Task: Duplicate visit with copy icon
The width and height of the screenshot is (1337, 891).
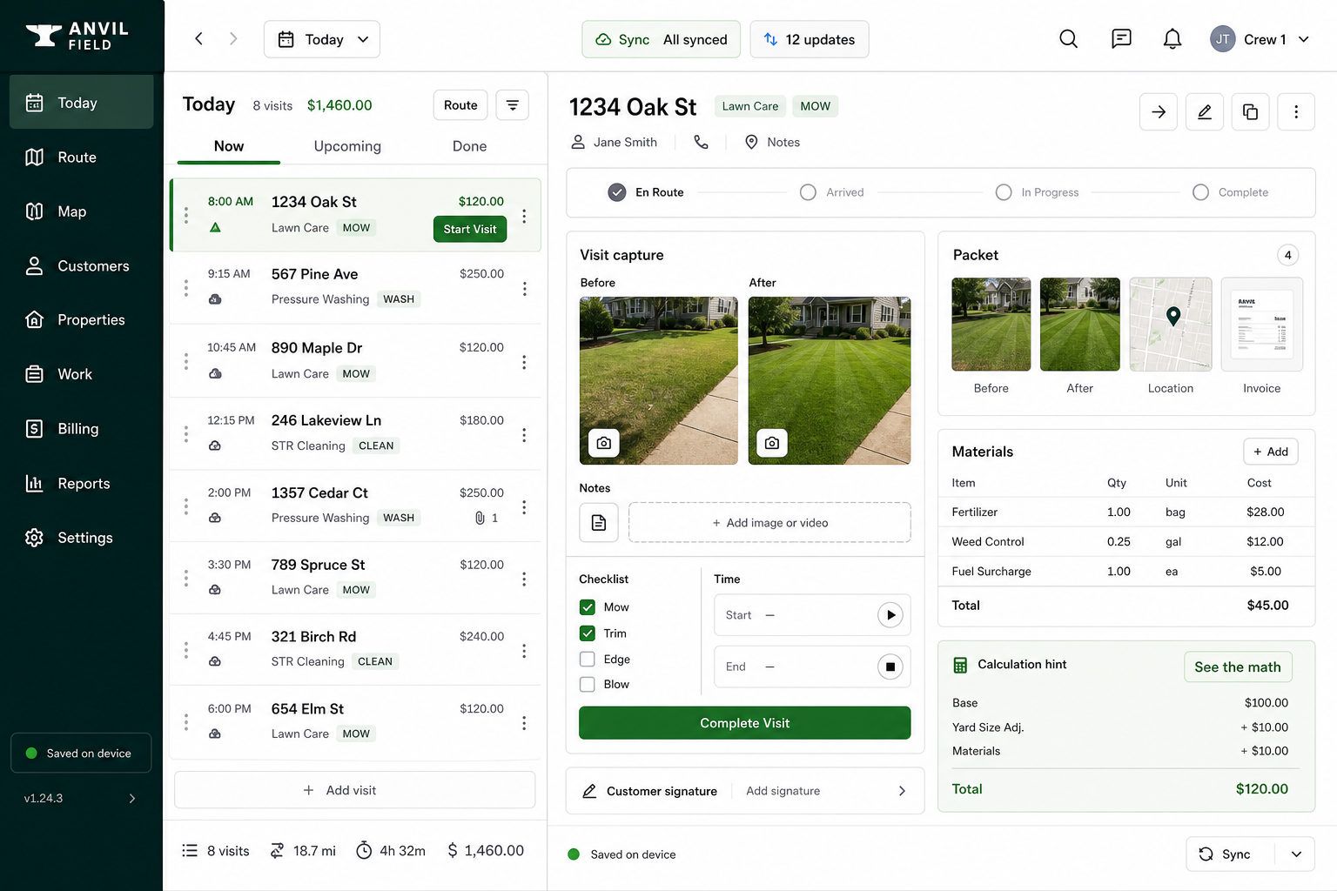Action: click(1250, 111)
